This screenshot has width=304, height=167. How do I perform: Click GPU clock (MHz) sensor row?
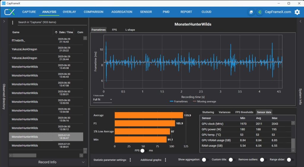click(x=246, y=124)
